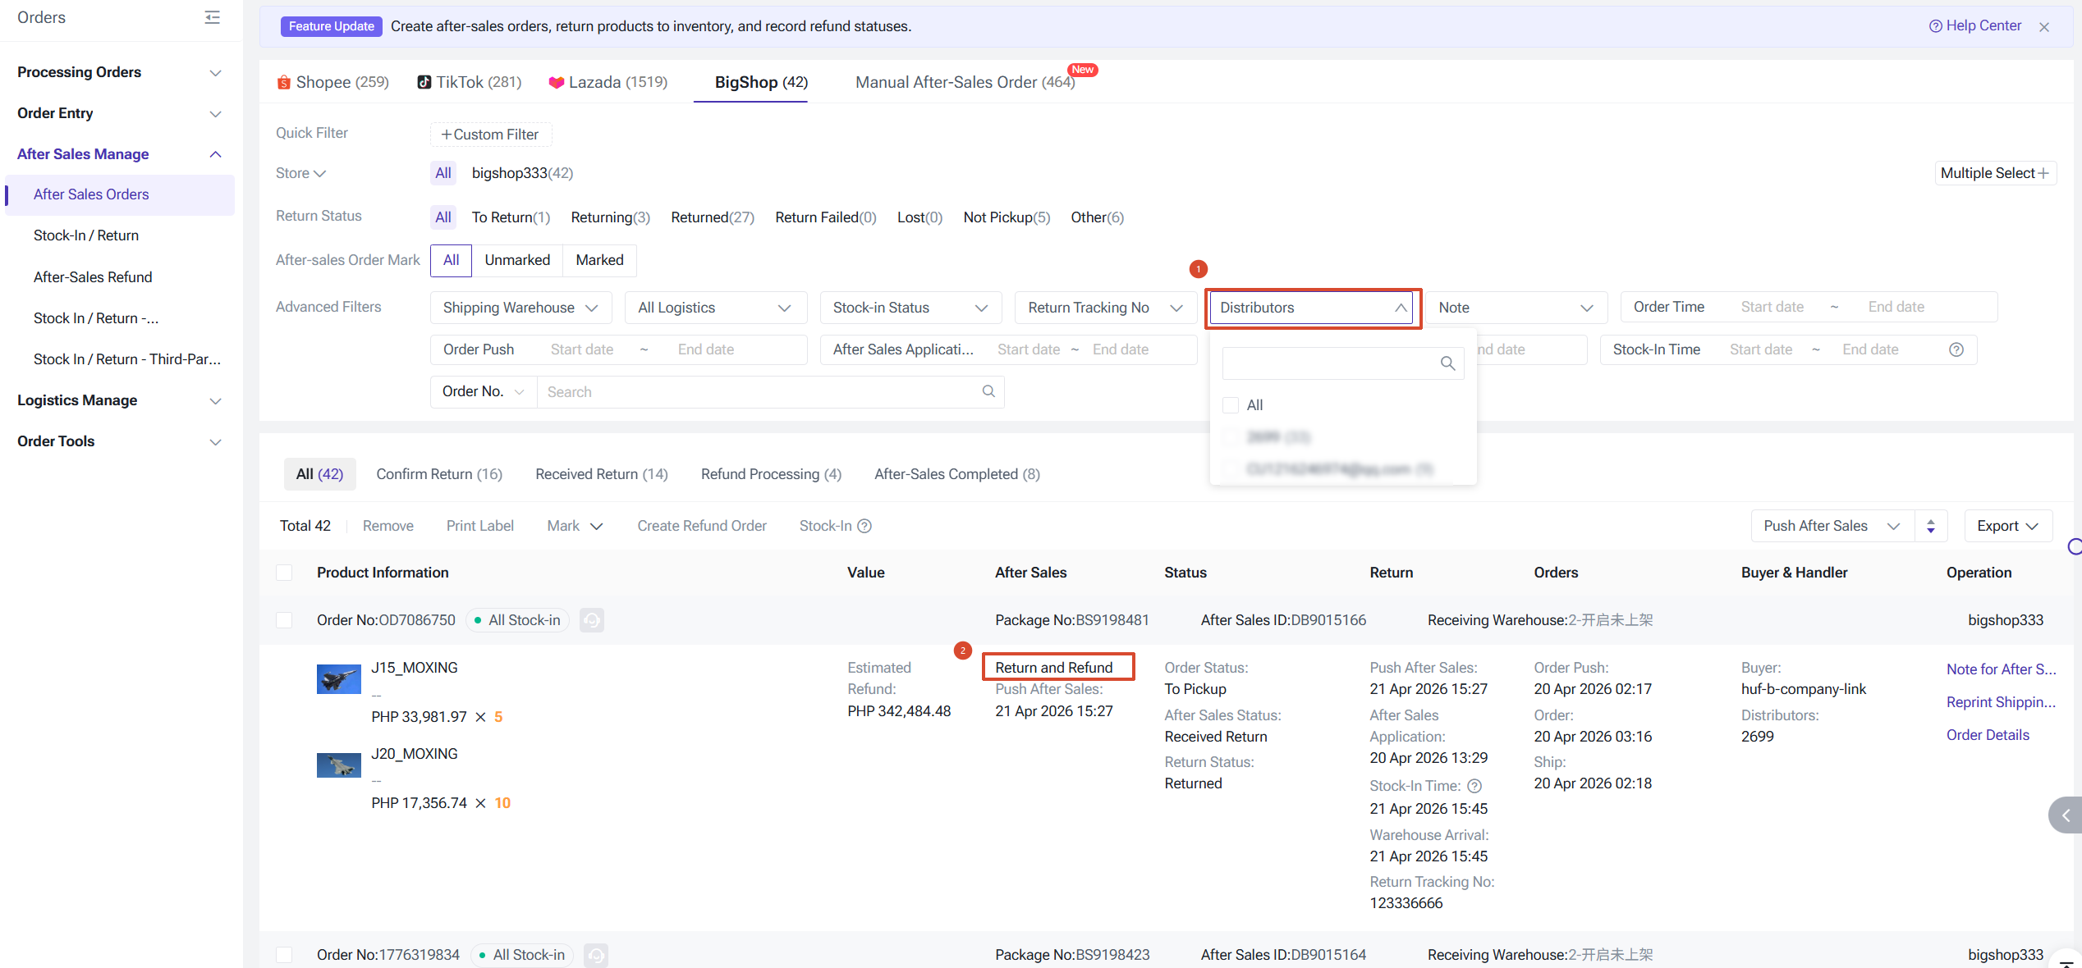The width and height of the screenshot is (2082, 968).
Task: Click the Custom Filter button
Action: click(490, 135)
